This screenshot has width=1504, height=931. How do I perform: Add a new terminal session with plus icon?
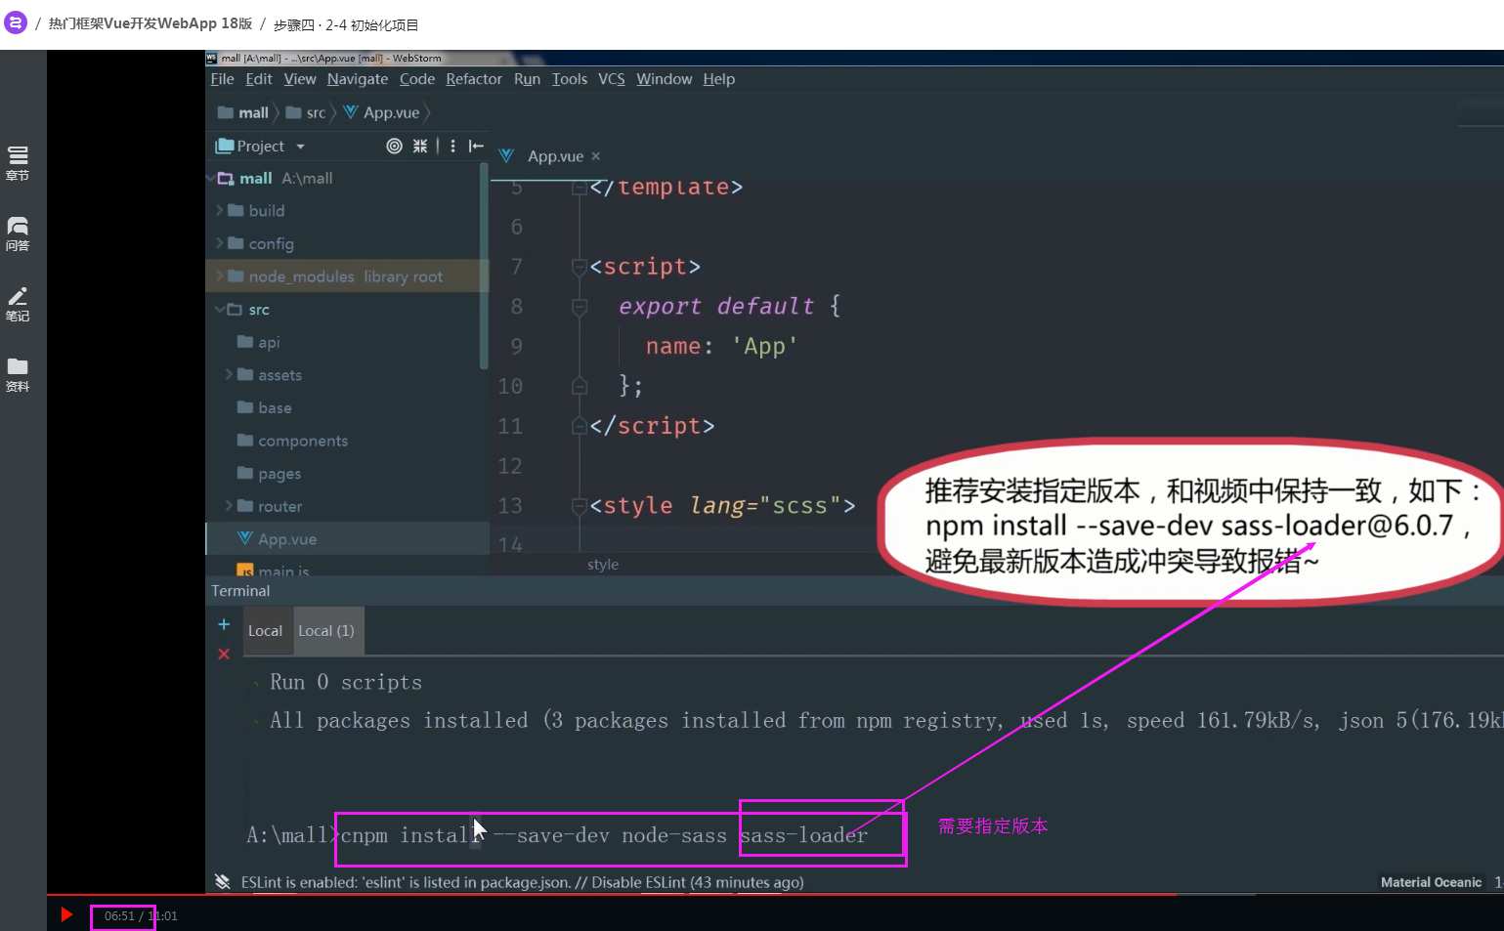point(224,624)
